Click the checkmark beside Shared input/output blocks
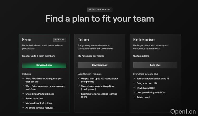Viewport: 198px width, 116px height. 23,94
